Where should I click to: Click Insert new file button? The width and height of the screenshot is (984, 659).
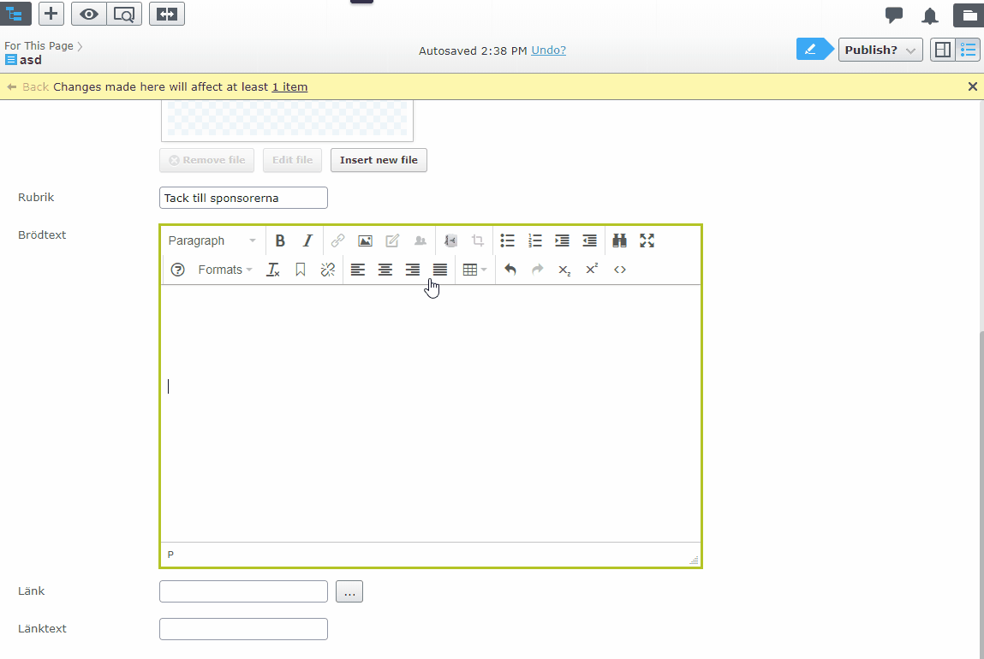coord(379,160)
